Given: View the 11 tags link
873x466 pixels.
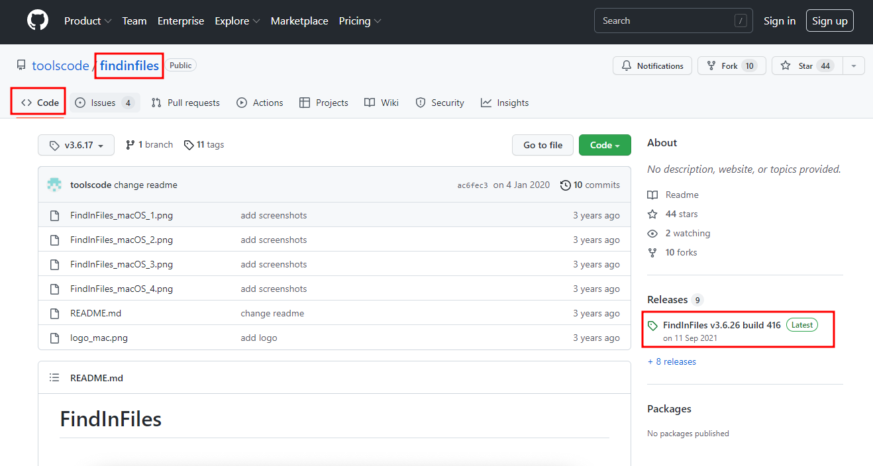Looking at the screenshot, I should (x=204, y=144).
